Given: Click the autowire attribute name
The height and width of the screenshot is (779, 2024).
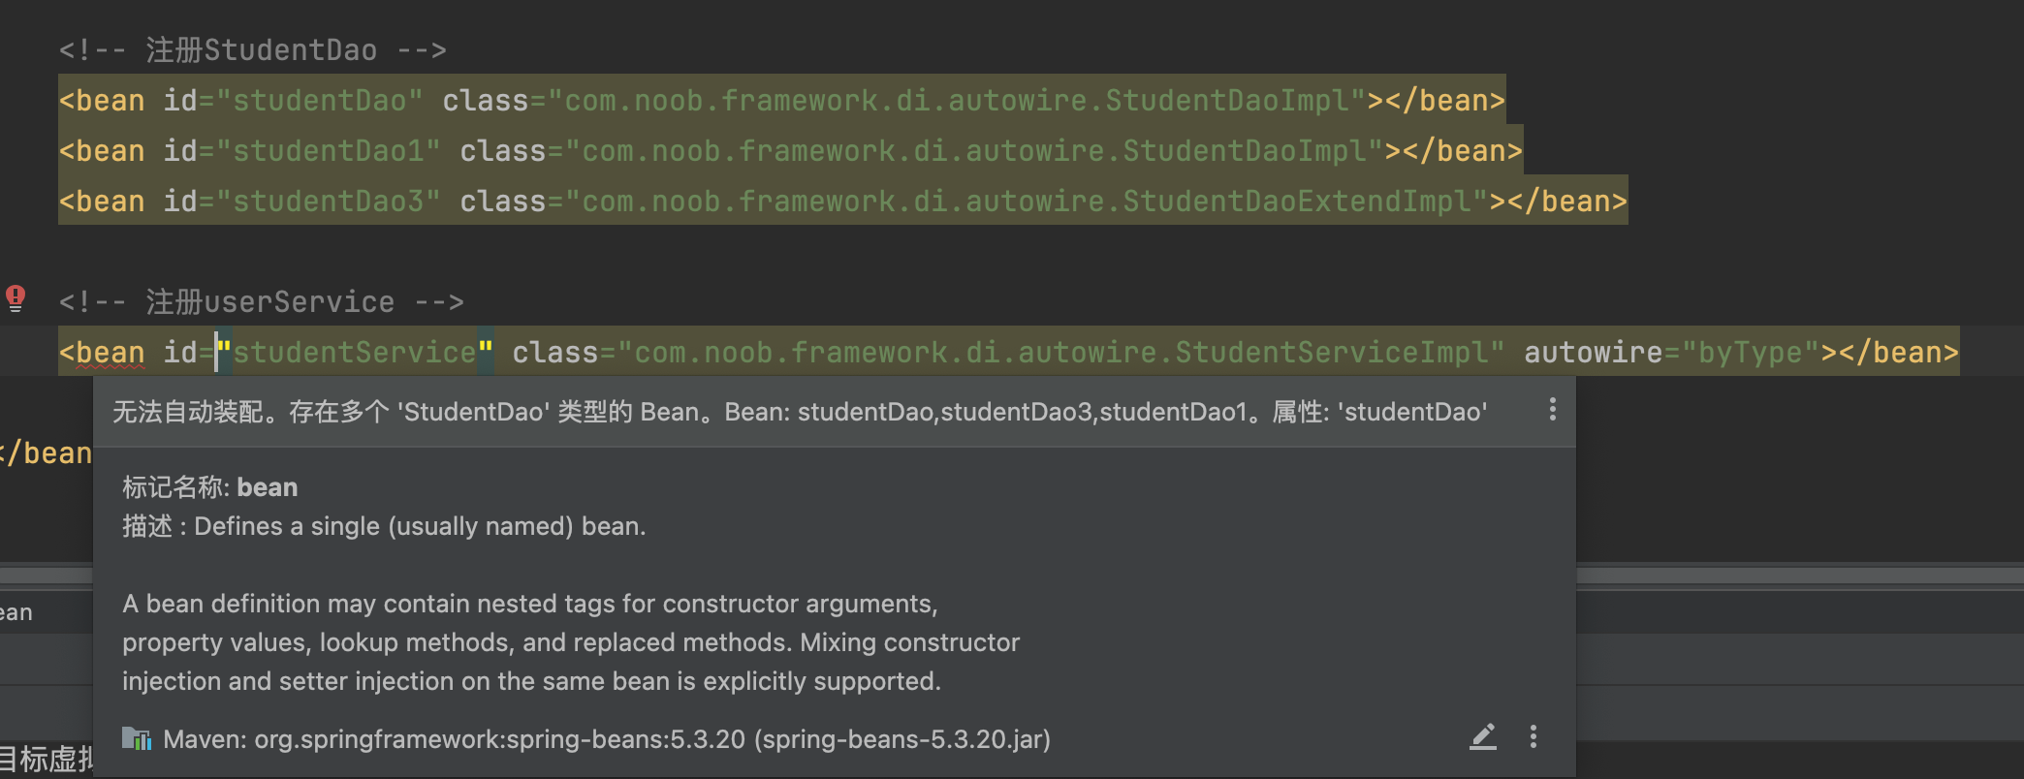Looking at the screenshot, I should (1593, 352).
